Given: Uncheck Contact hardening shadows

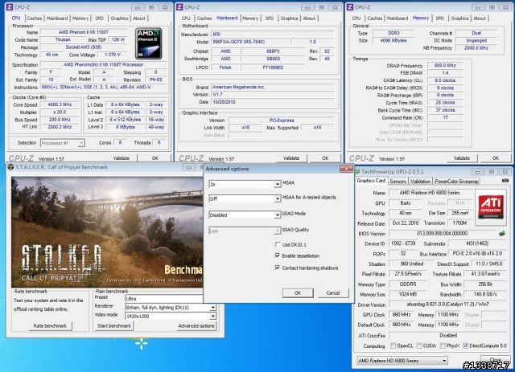Looking at the screenshot, I should coord(278,268).
